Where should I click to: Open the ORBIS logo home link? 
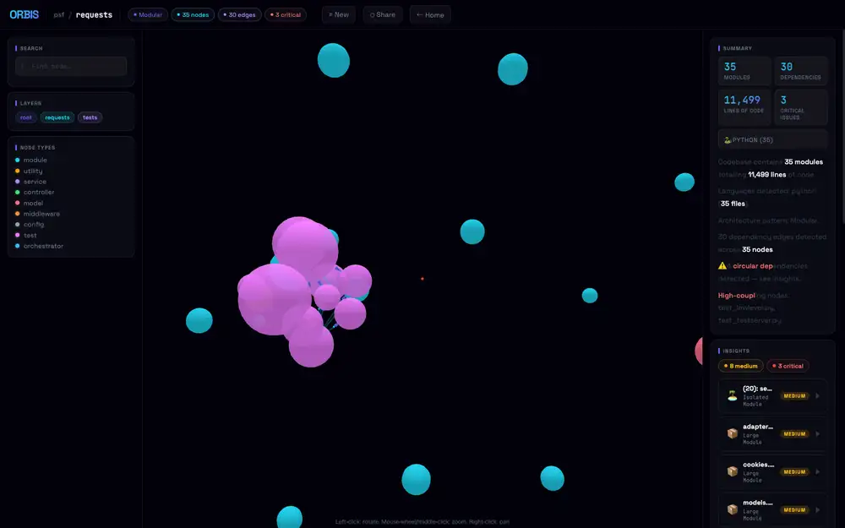click(x=25, y=14)
